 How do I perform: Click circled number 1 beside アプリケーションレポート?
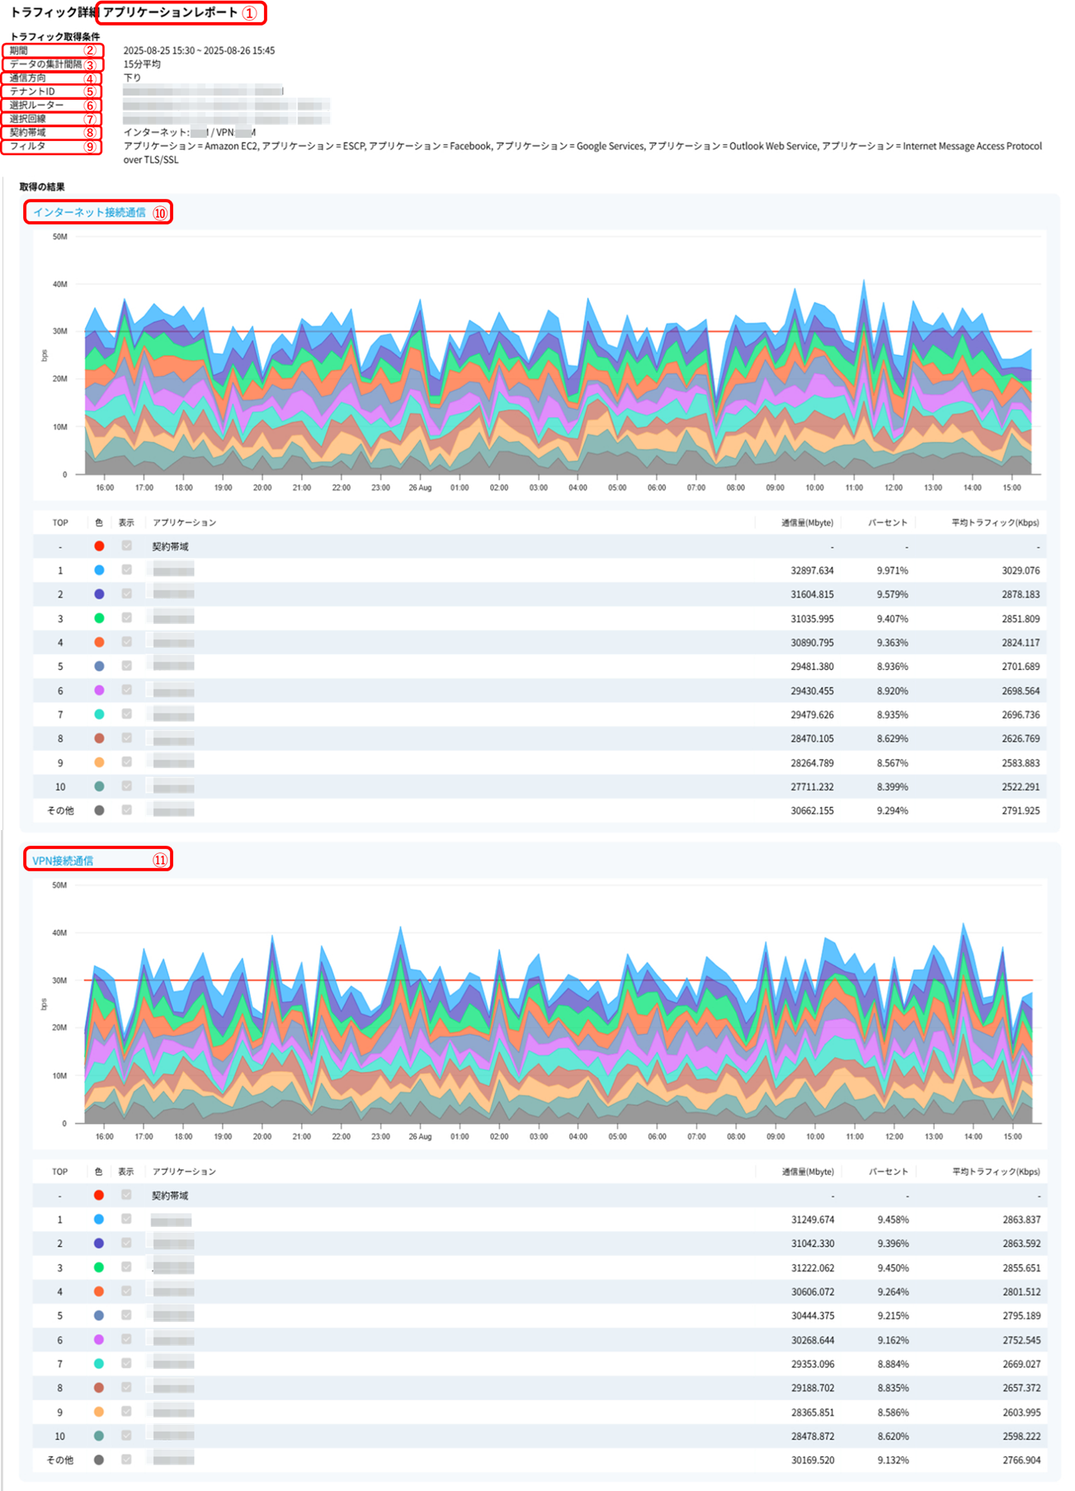point(249,13)
